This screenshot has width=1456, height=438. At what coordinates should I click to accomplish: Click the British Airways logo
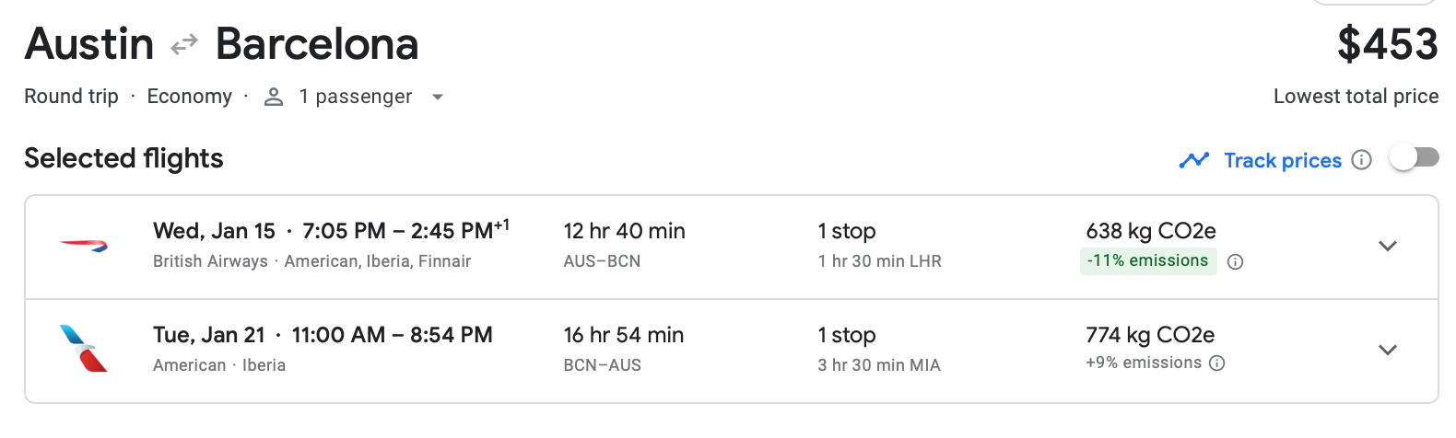(84, 246)
